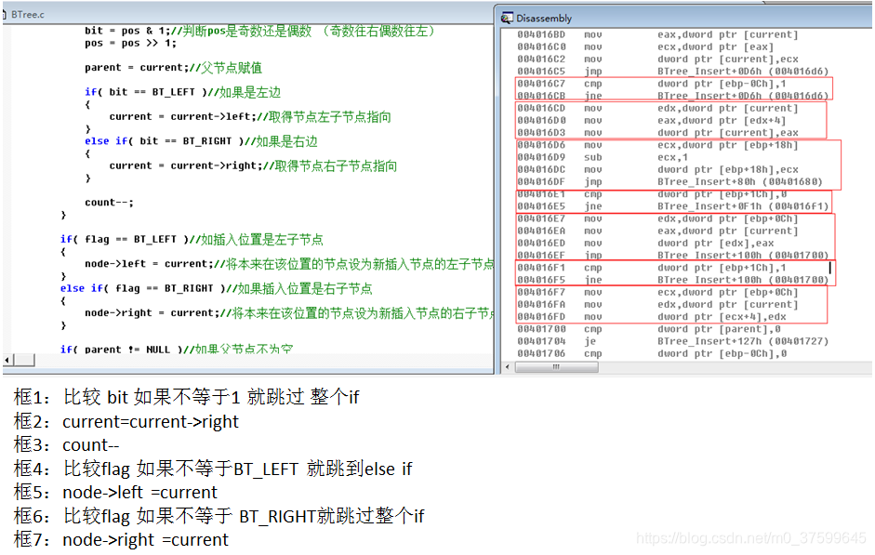This screenshot has width=875, height=555.
Task: Click disassembly row at 004016FA
Action: tap(657, 305)
